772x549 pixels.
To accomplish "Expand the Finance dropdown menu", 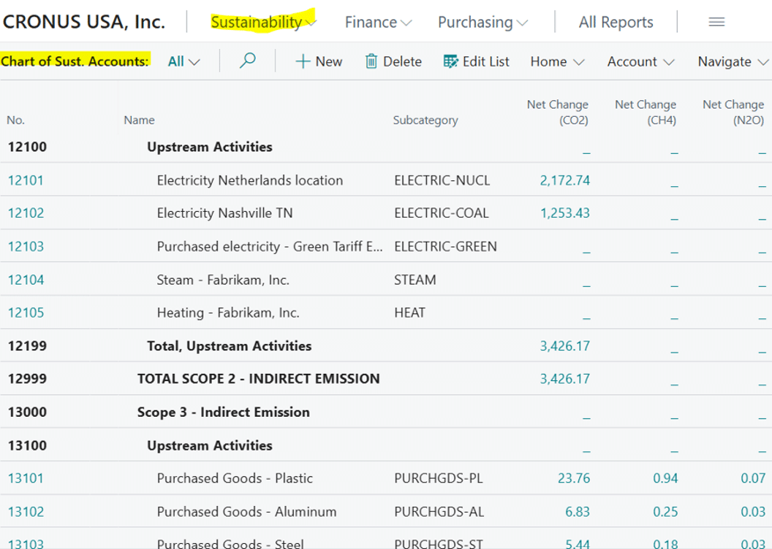I will tap(378, 23).
